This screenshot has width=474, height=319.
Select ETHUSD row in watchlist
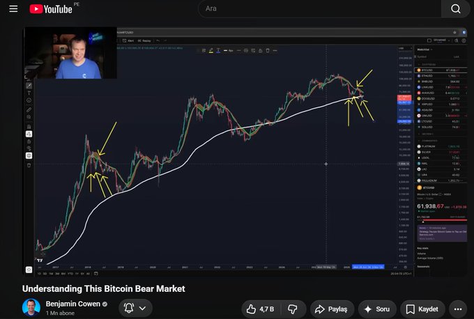pos(442,76)
